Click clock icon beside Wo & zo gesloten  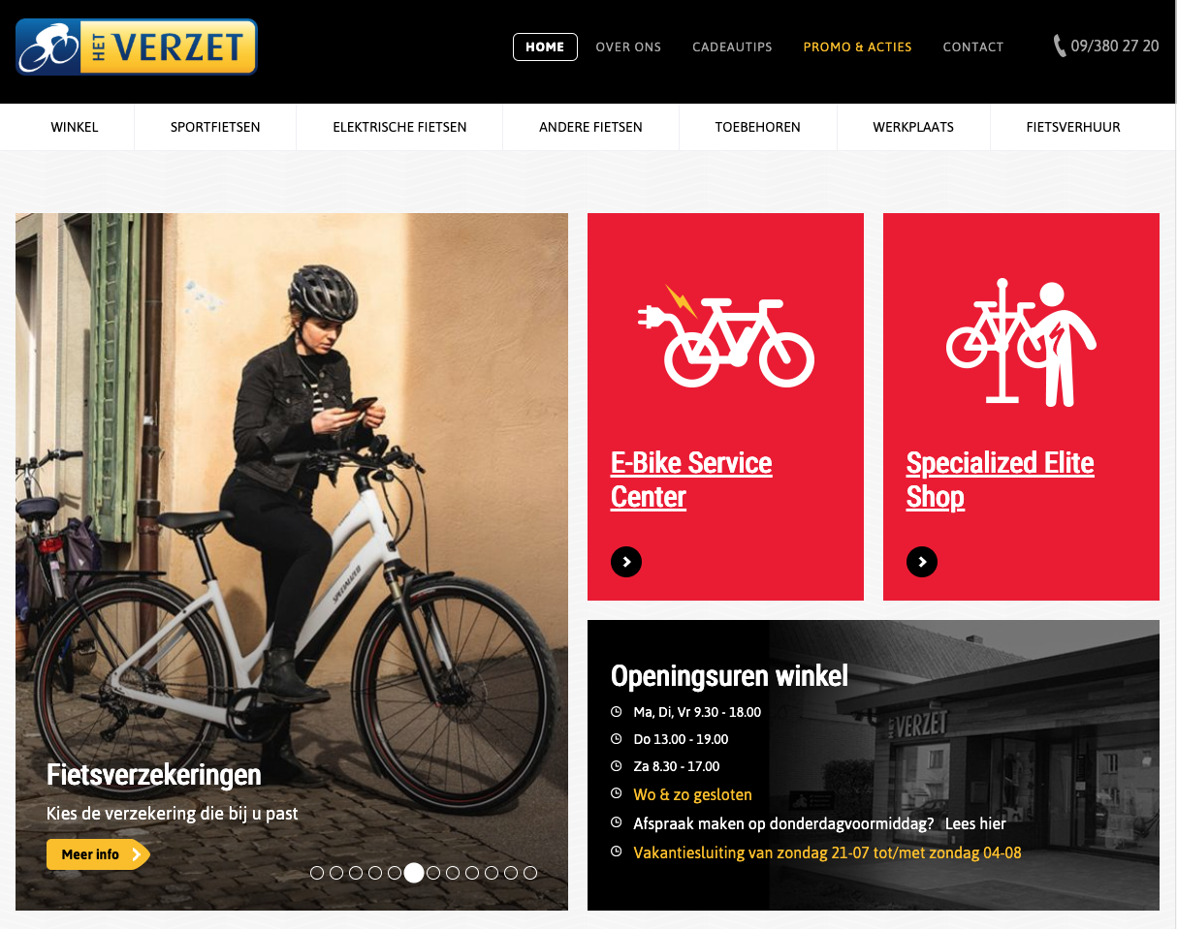tap(616, 793)
